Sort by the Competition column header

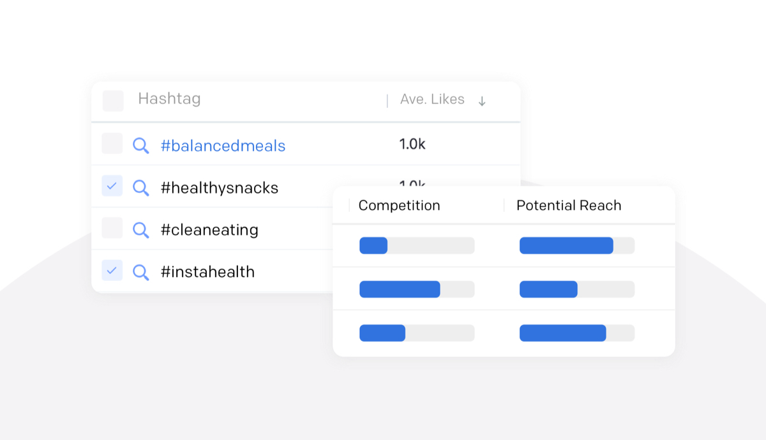399,206
